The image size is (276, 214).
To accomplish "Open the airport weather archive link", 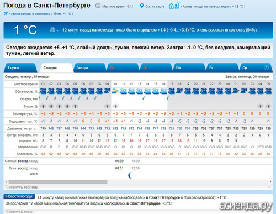I will point(42,14).
